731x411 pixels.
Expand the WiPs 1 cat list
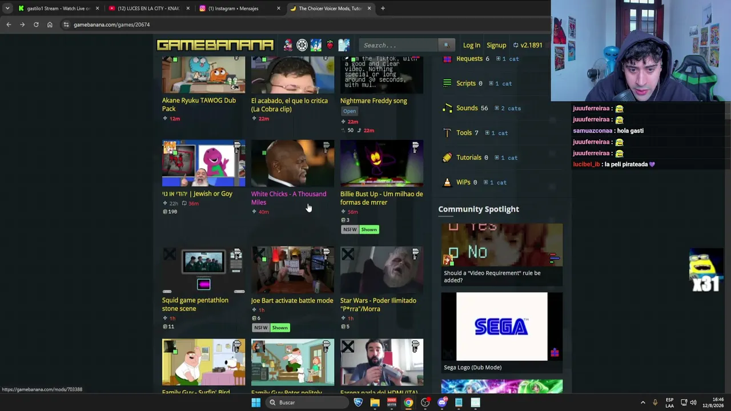(x=495, y=183)
